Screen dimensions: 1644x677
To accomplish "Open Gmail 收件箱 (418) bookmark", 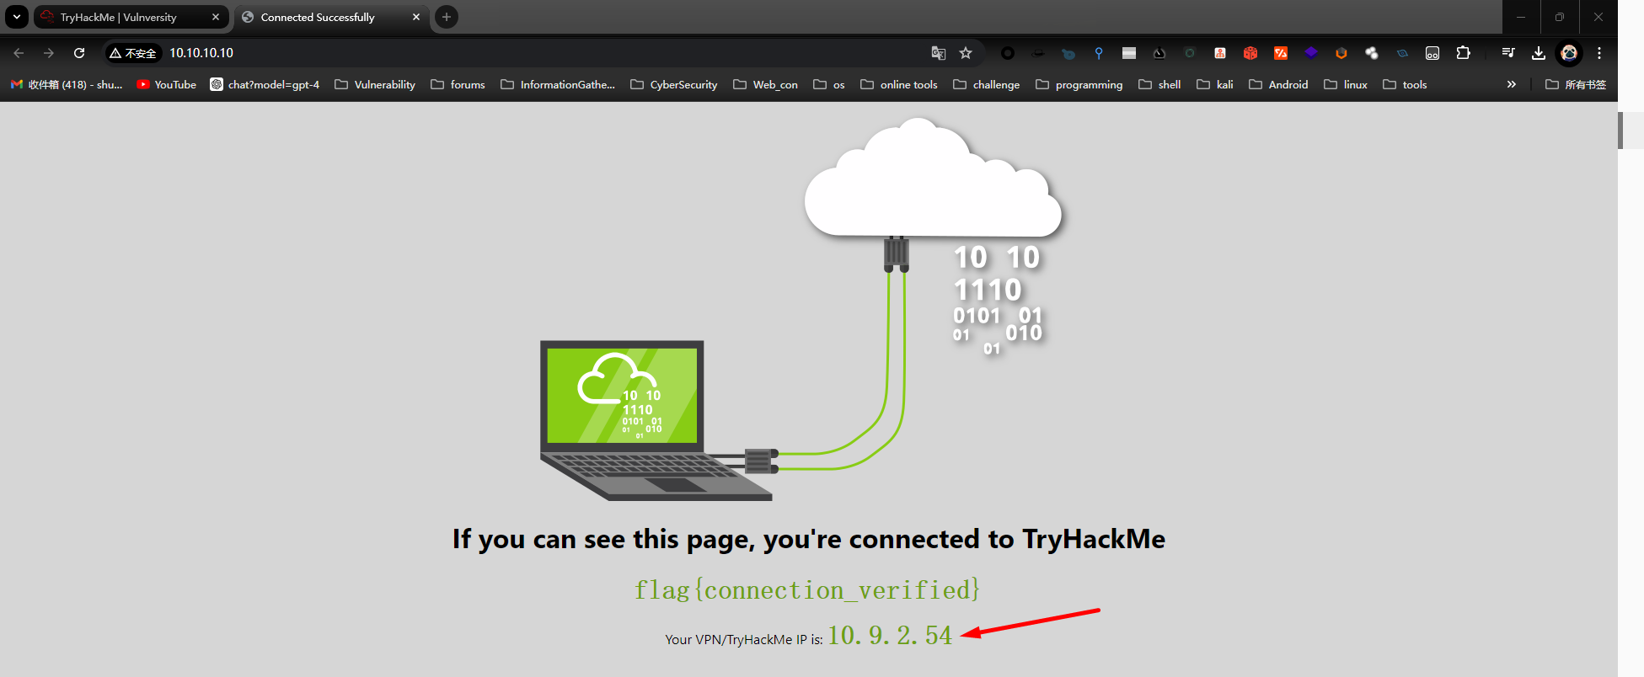I will [x=67, y=84].
